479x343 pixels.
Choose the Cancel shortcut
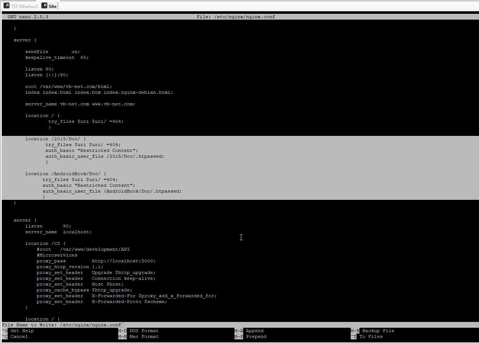click(15, 336)
